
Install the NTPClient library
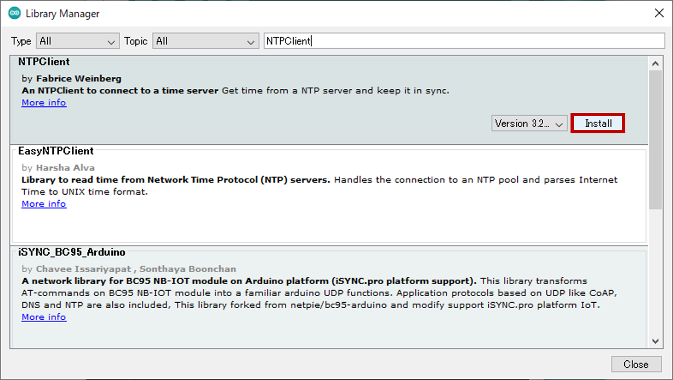[x=597, y=123]
